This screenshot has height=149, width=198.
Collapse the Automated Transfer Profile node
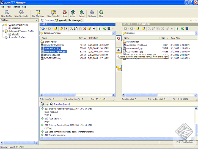pos(2,31)
